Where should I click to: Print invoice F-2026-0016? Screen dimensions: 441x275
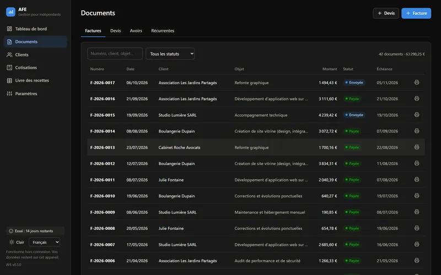pyautogui.click(x=417, y=98)
